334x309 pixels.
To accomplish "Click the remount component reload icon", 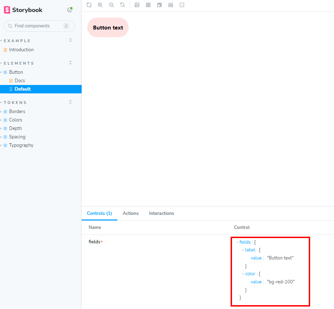I will coord(89,5).
